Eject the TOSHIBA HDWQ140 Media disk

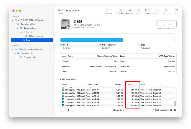(x=50, y=49)
